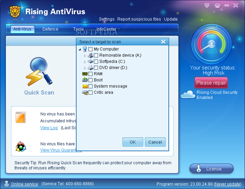Viewport: 245px width, 189px height.
Task: Click the Rising Cloud Security cloud icon
Action: tap(188, 94)
